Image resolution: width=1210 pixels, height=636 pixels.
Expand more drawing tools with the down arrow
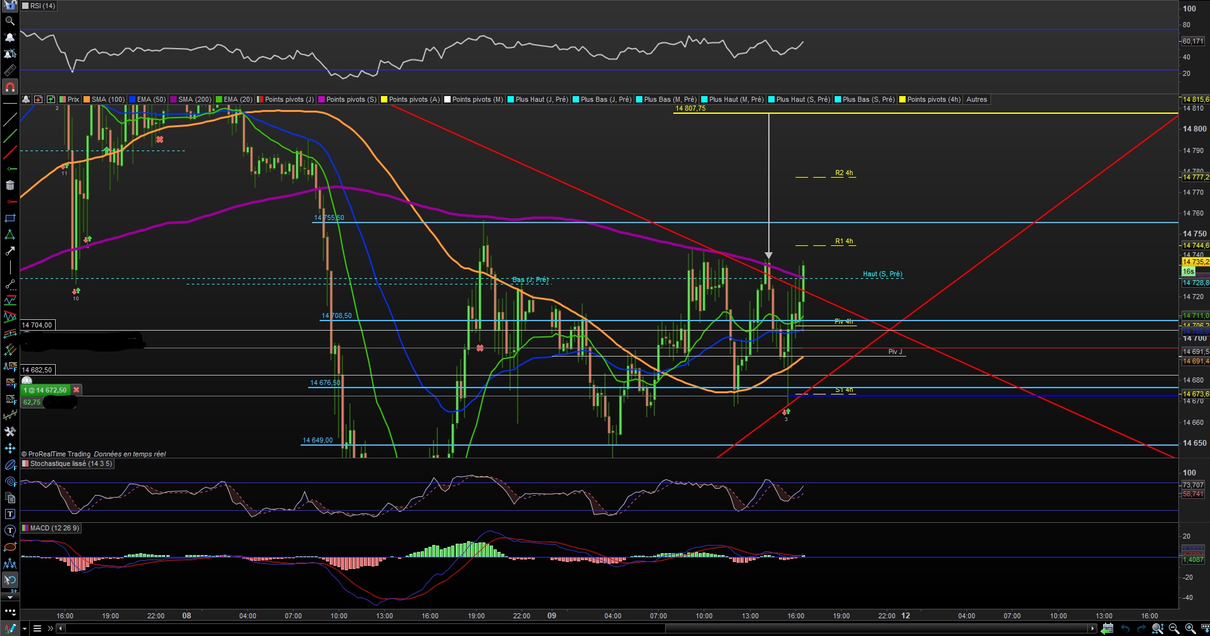pos(9,597)
